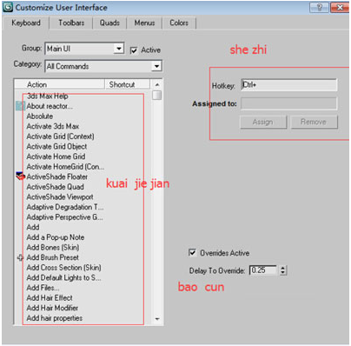351x346 pixels.
Task: Open the Group dropdown Main UI
Action: pyautogui.click(x=84, y=49)
